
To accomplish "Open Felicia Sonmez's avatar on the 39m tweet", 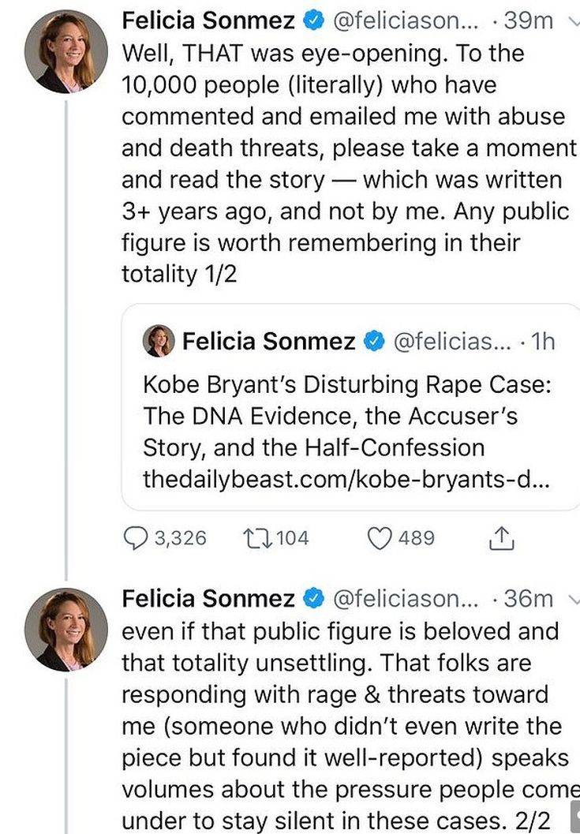I will pos(65,53).
